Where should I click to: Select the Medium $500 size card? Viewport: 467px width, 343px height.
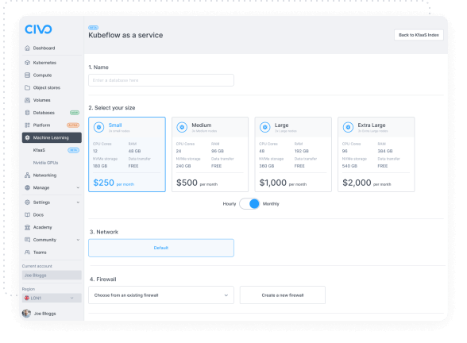click(x=210, y=154)
